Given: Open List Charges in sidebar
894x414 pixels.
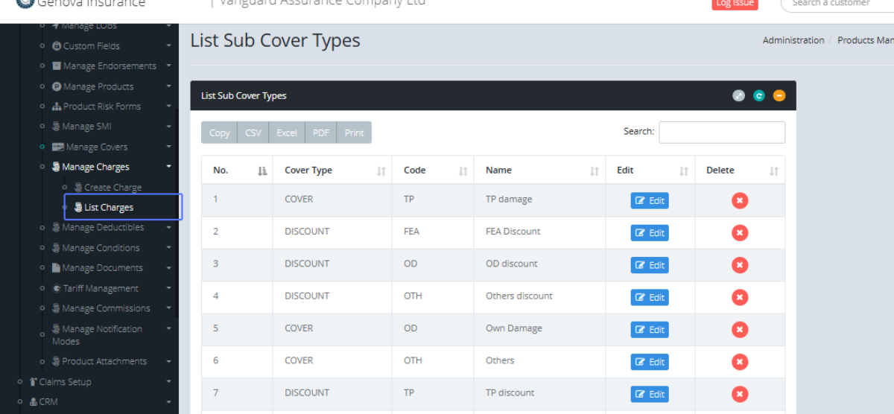Looking at the screenshot, I should pyautogui.click(x=109, y=208).
